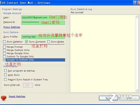The image size is (140, 105).
Task: Click the red heart donate icon
Action: [x=4, y=98]
